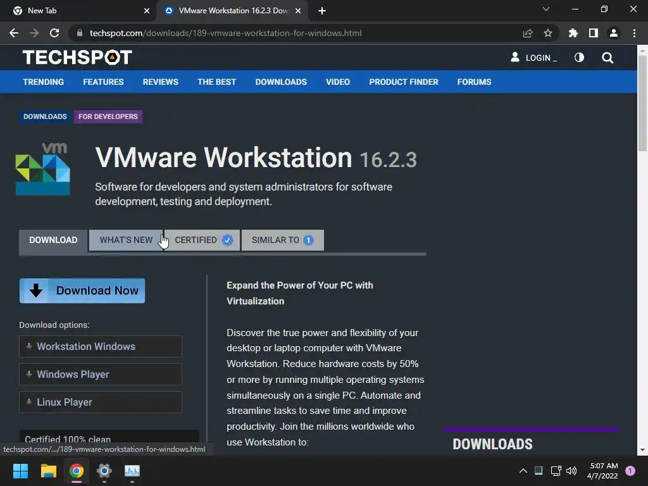Click the page vertical scrollbar thumb
This screenshot has height=486, width=648.
point(642,103)
